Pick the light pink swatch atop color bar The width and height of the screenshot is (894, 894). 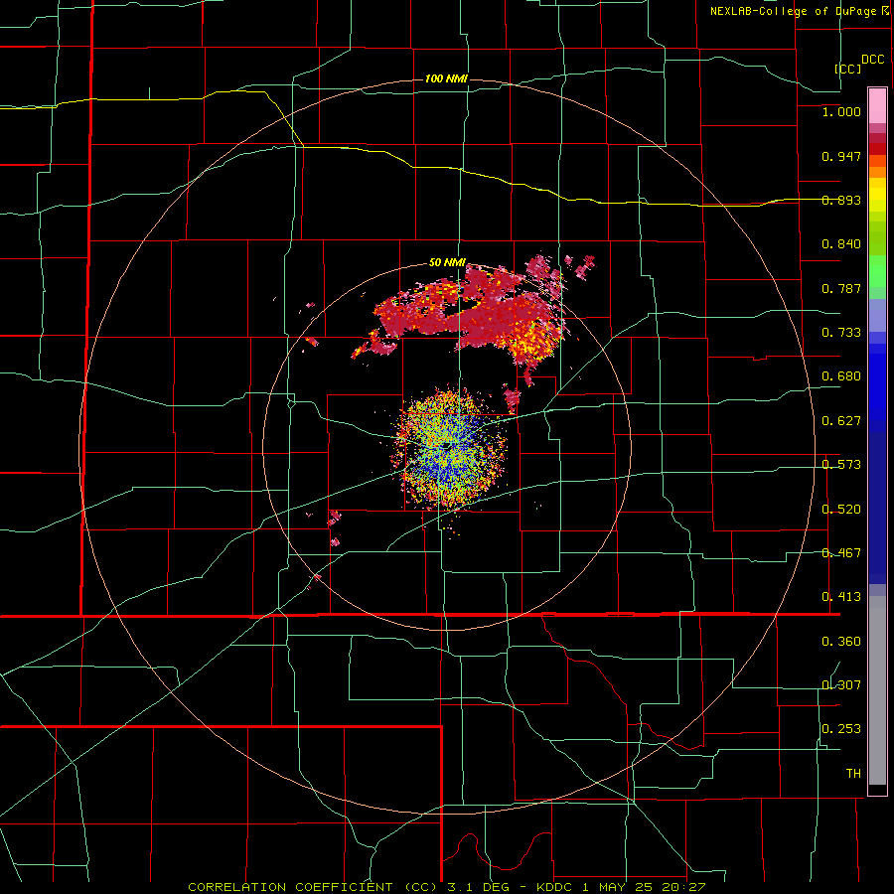[877, 106]
